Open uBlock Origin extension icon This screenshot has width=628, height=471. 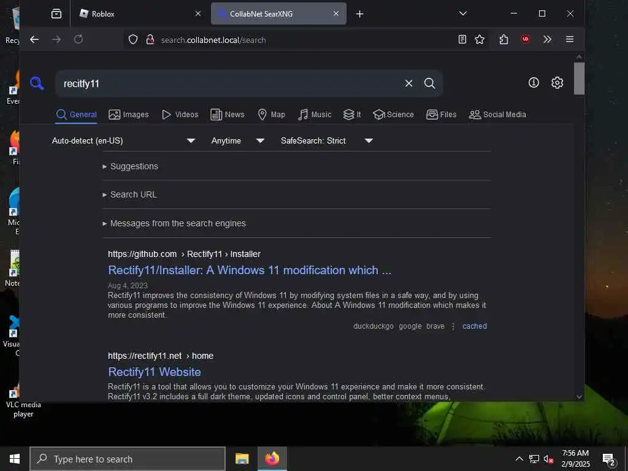click(x=526, y=39)
